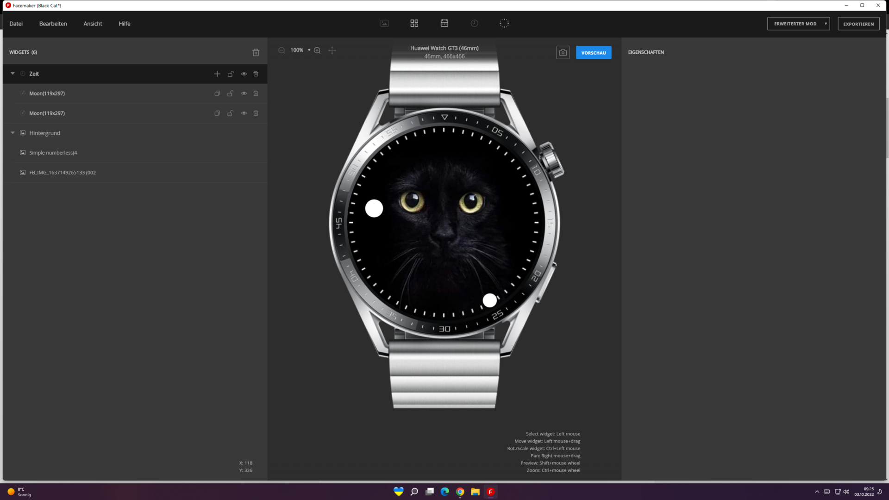Click the EXPORTIEREN button

point(858,24)
